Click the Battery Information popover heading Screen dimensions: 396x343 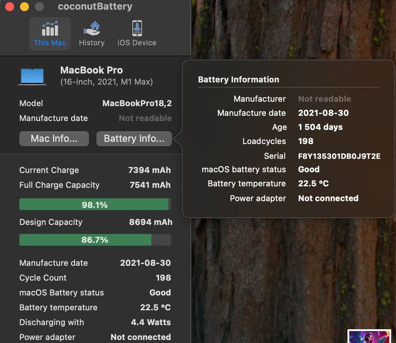(239, 79)
